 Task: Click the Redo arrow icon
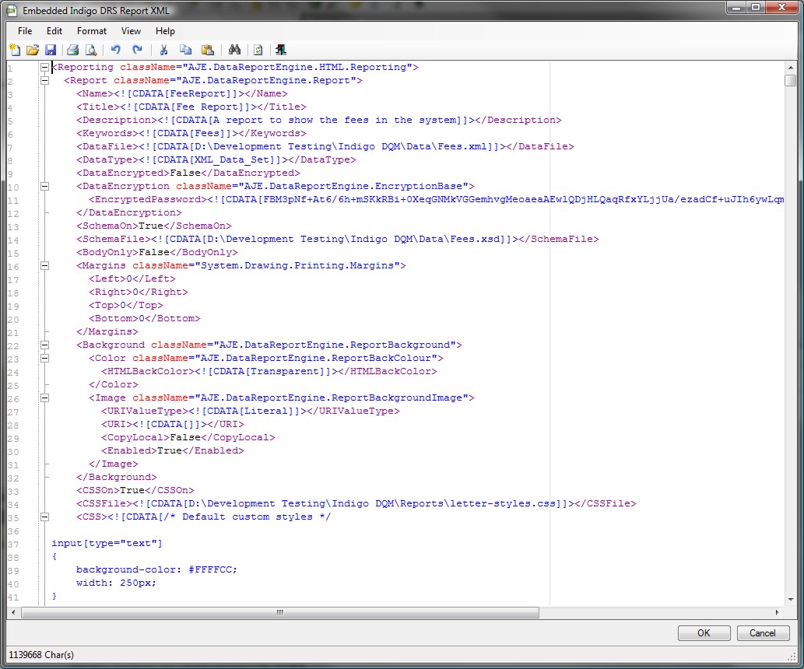coord(137,51)
